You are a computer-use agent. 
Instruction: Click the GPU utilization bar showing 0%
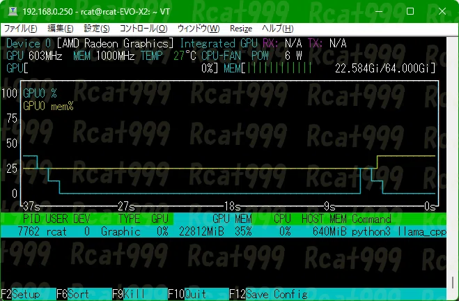point(112,68)
